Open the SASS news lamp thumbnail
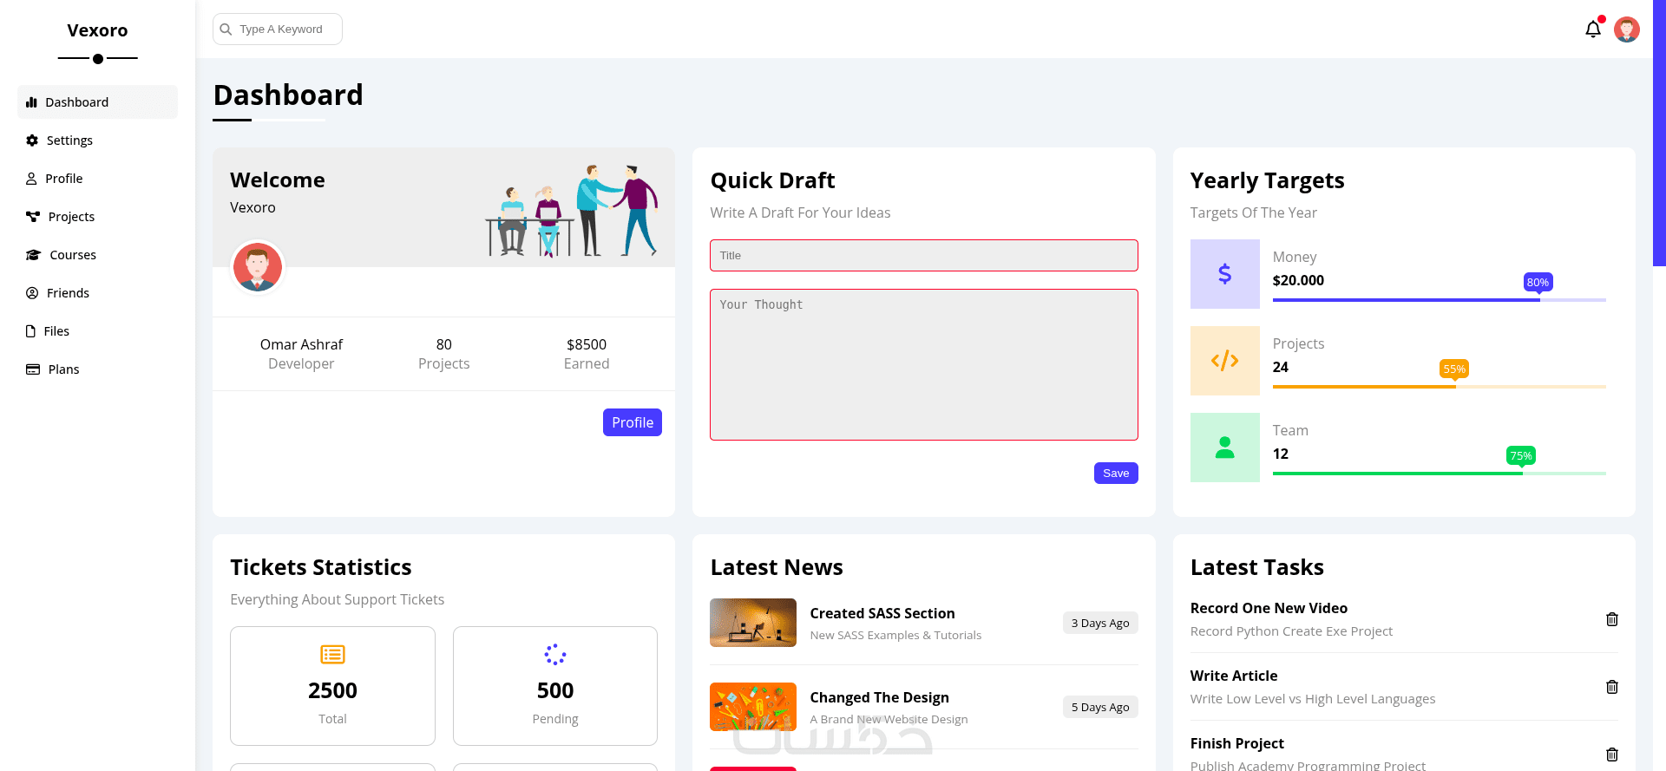This screenshot has width=1666, height=771. click(753, 623)
